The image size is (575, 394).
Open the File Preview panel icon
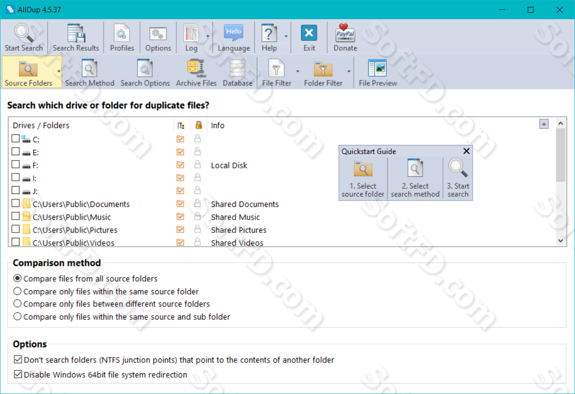click(378, 68)
